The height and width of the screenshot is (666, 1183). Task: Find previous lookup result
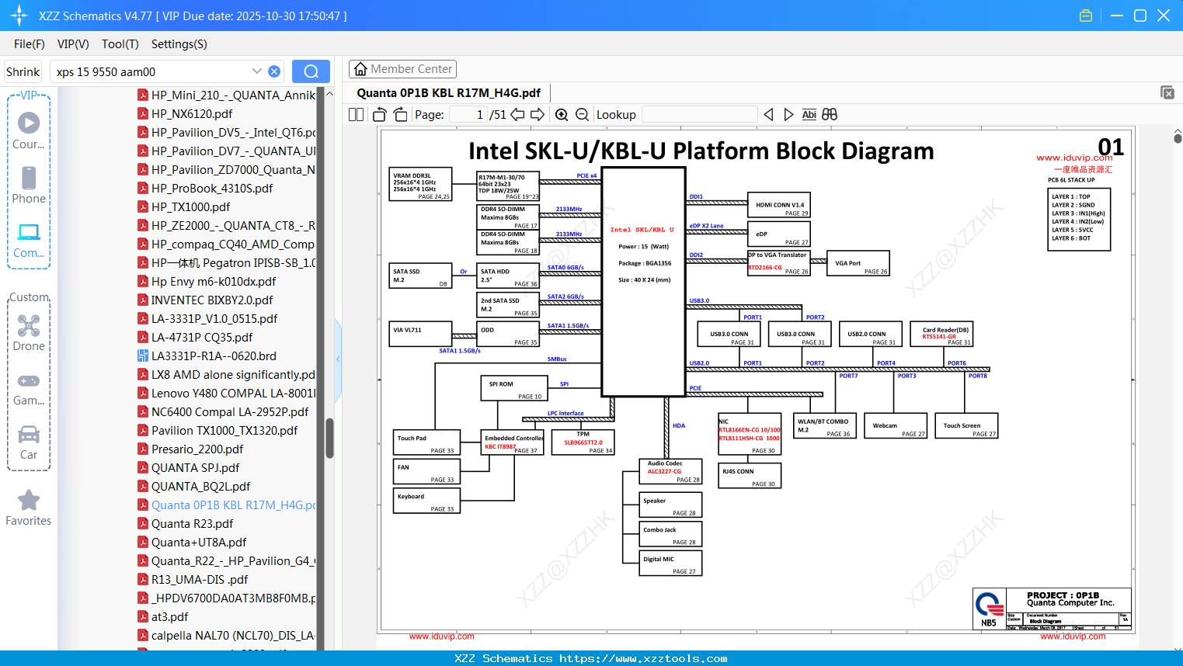click(768, 114)
